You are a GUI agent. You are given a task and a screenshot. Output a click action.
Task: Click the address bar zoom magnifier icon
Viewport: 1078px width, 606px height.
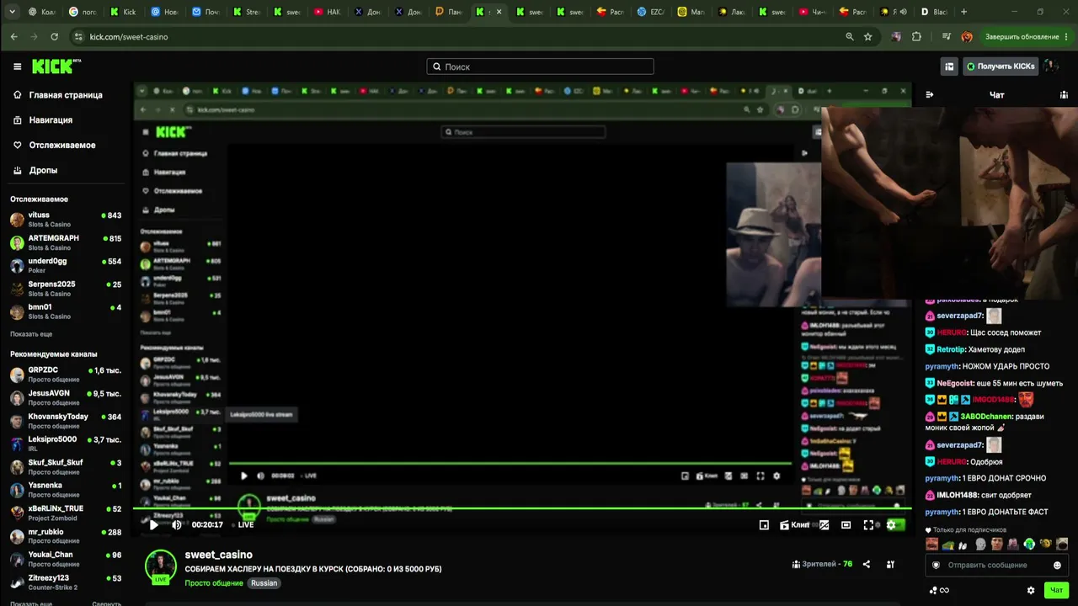850,37
